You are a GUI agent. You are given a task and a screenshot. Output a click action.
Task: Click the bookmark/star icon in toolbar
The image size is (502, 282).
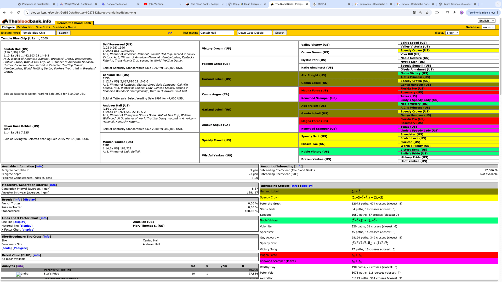pos(427,13)
